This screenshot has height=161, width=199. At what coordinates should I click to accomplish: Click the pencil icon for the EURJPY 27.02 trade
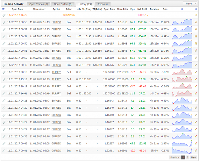(x=196, y=93)
